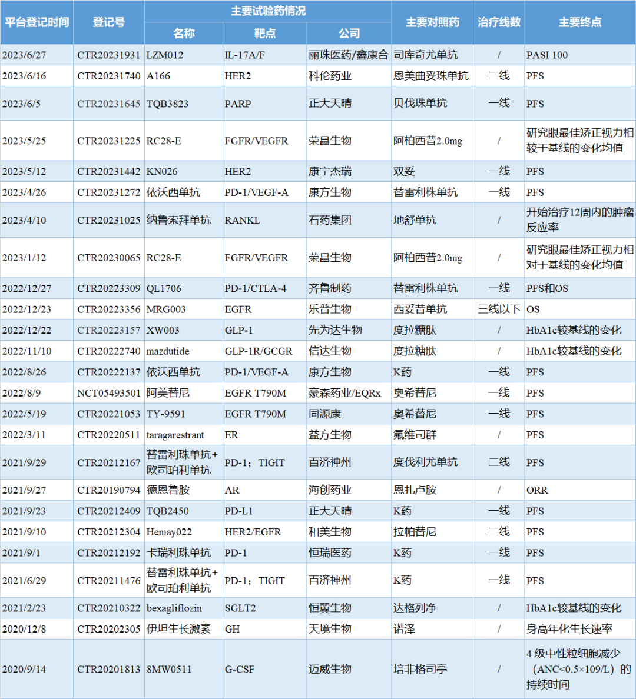
Task: Select company 齐鲁制药
Action: 330,288
